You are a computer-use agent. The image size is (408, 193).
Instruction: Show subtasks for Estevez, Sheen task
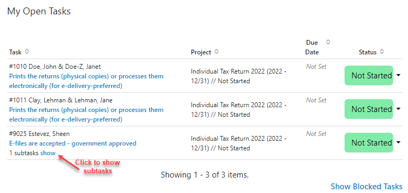pos(48,153)
